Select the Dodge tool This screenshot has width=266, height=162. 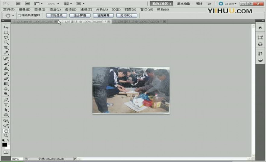tap(6, 94)
